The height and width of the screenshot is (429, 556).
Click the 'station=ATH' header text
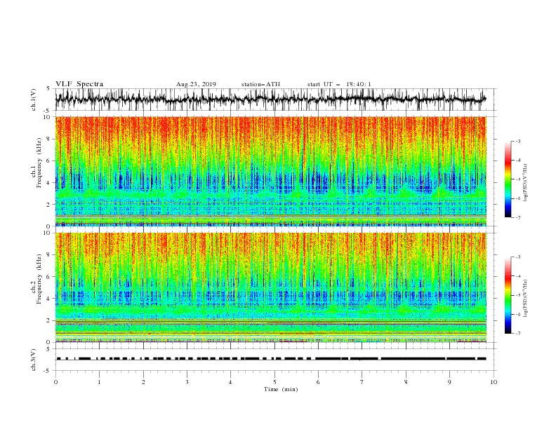point(260,84)
